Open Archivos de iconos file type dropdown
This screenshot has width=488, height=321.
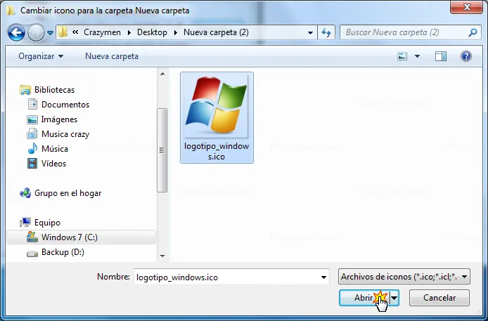[x=404, y=277]
